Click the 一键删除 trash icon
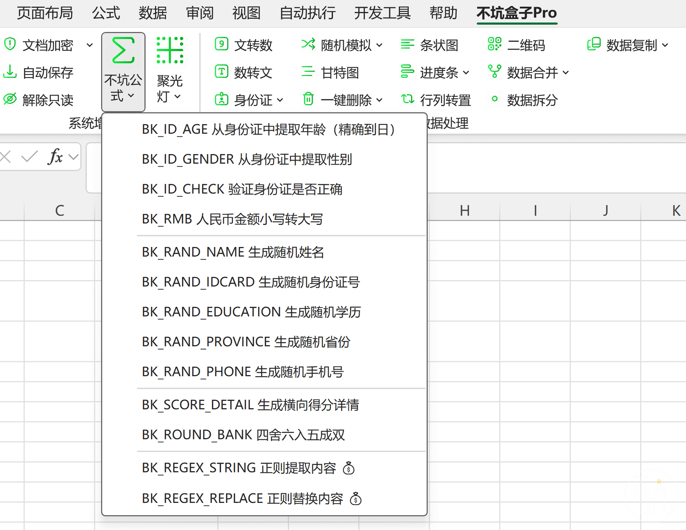This screenshot has height=530, width=686. (x=308, y=99)
